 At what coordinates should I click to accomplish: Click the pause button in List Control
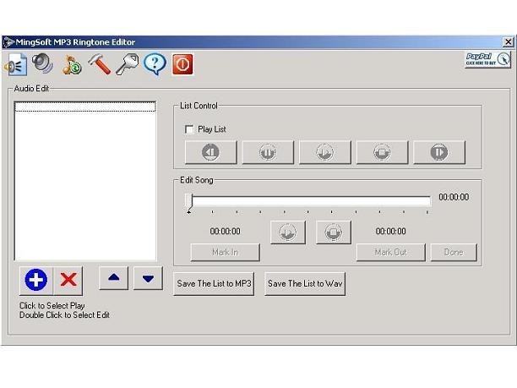(268, 152)
